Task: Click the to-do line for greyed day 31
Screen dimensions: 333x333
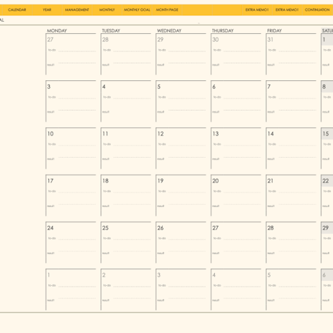Action: (297, 51)
